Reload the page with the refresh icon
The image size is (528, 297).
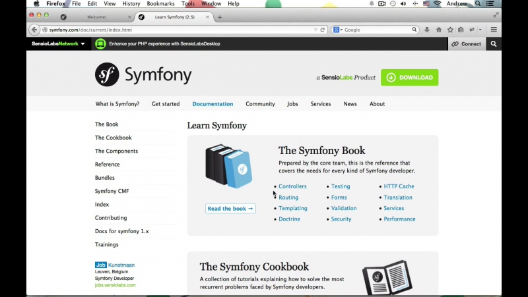coord(322,30)
